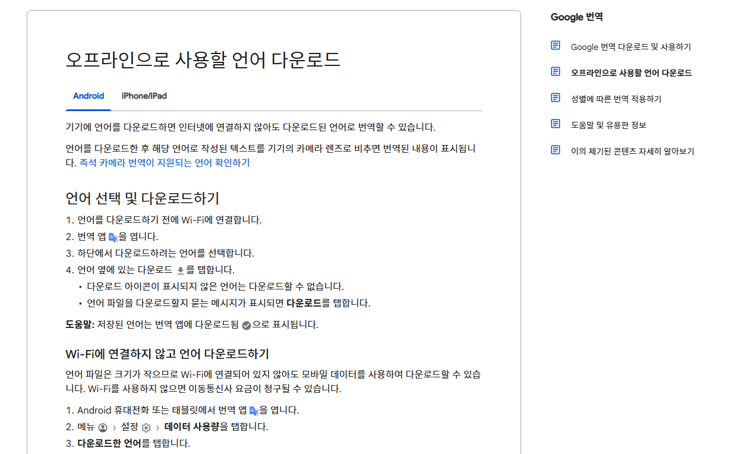Click download arrow icon in step 4
Image resolution: width=751 pixels, height=454 pixels.
click(x=181, y=270)
